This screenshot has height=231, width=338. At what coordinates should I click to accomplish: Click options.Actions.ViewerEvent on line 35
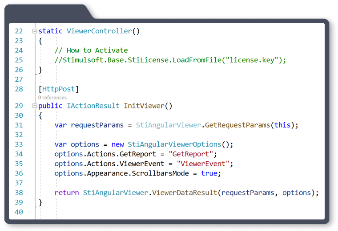(109, 164)
